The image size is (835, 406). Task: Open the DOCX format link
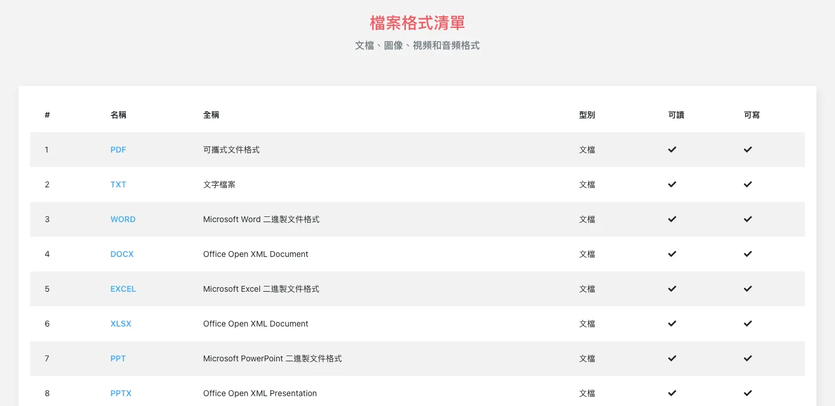point(122,254)
